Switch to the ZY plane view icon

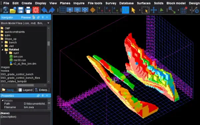(115, 10)
